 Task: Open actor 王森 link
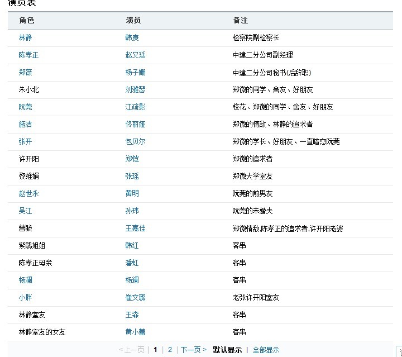tap(132, 315)
